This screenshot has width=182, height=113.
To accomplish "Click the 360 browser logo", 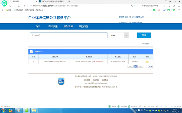I will click(x=4, y=5).
